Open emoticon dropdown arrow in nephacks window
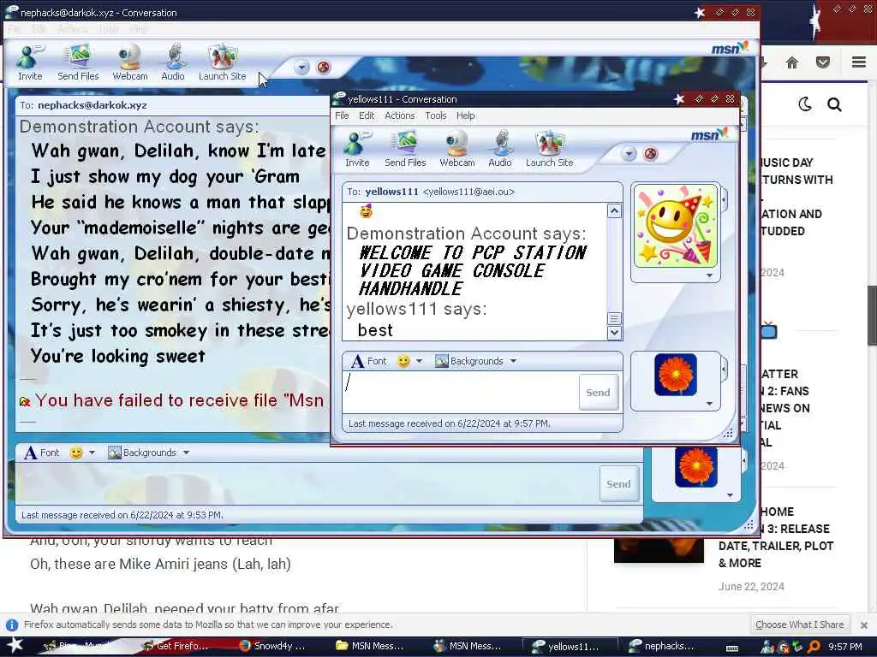The height and width of the screenshot is (657, 877). coord(92,453)
